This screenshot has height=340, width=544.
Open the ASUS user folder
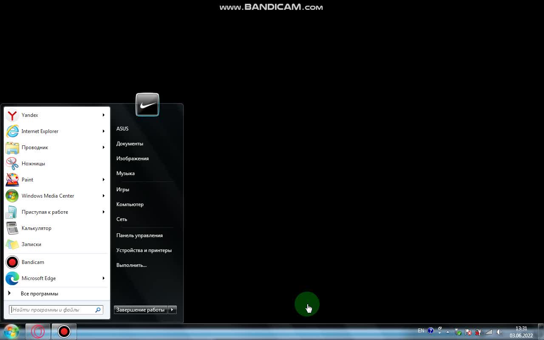[122, 129]
